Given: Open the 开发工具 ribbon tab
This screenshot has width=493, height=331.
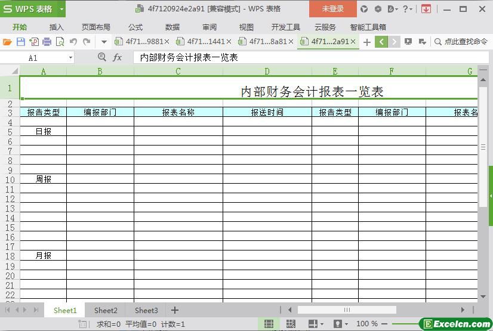Looking at the screenshot, I should [x=285, y=27].
